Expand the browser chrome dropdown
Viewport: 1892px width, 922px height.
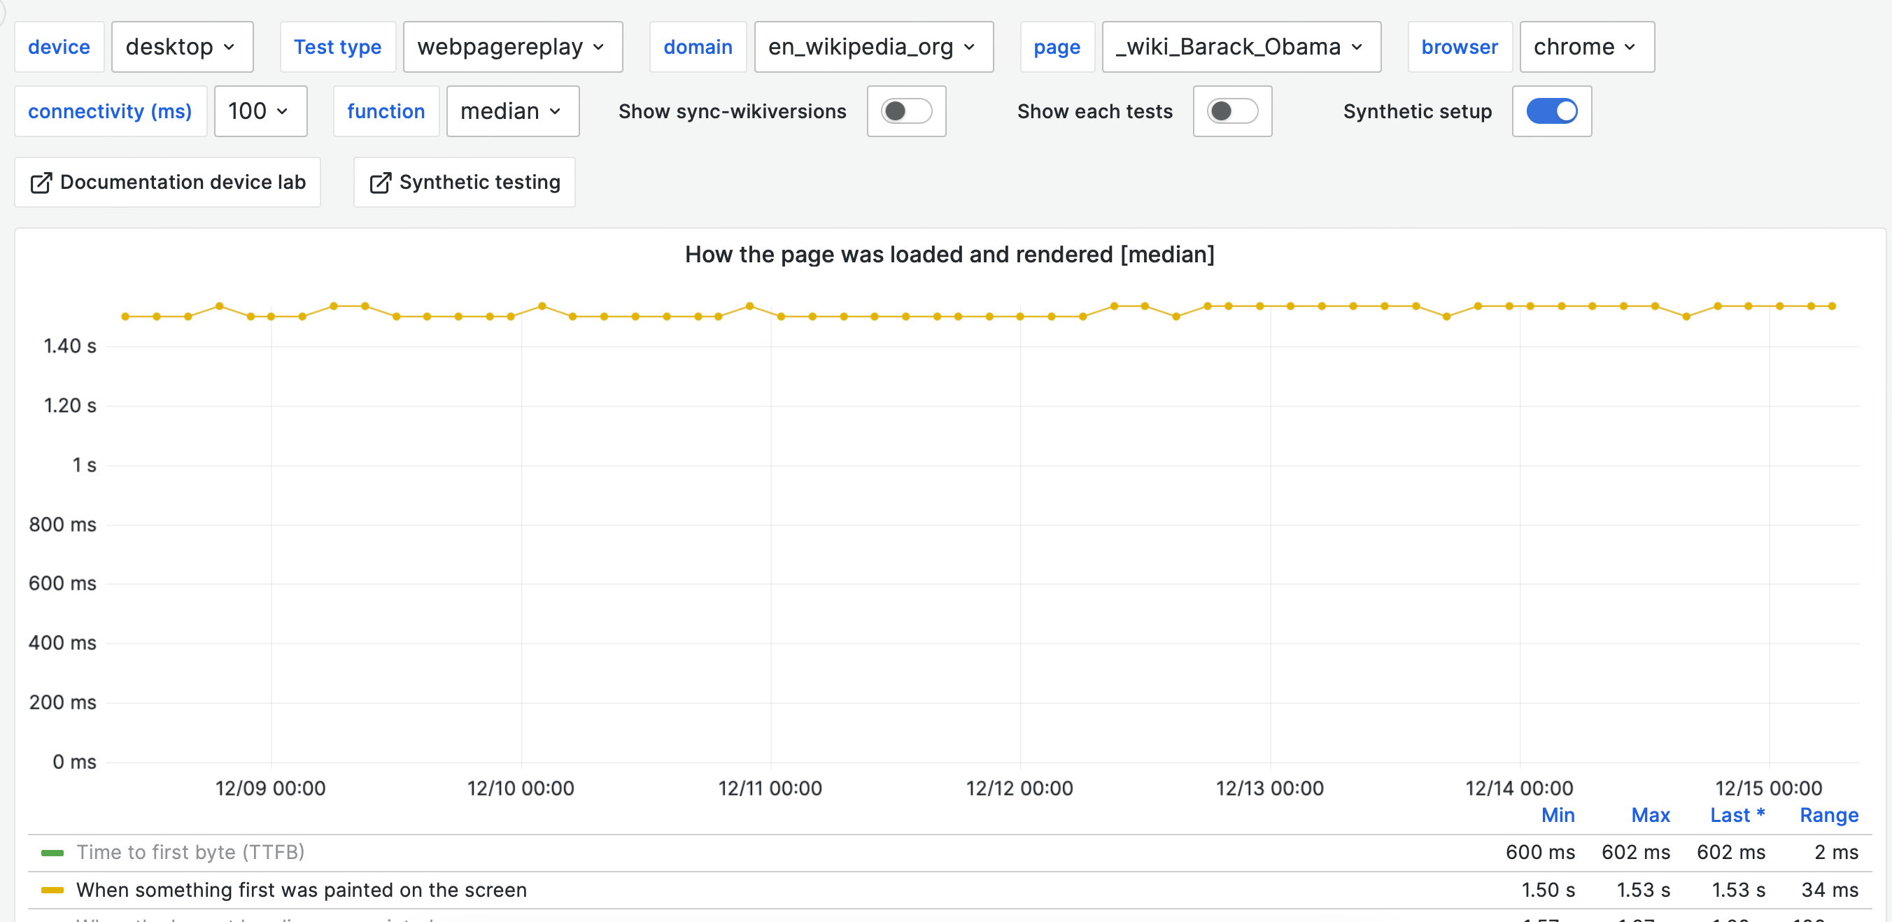point(1586,47)
